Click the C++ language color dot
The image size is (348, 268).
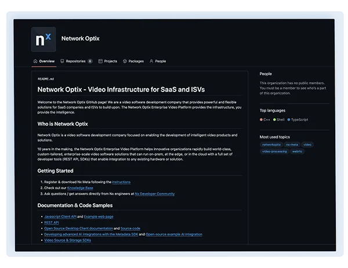pos(262,119)
